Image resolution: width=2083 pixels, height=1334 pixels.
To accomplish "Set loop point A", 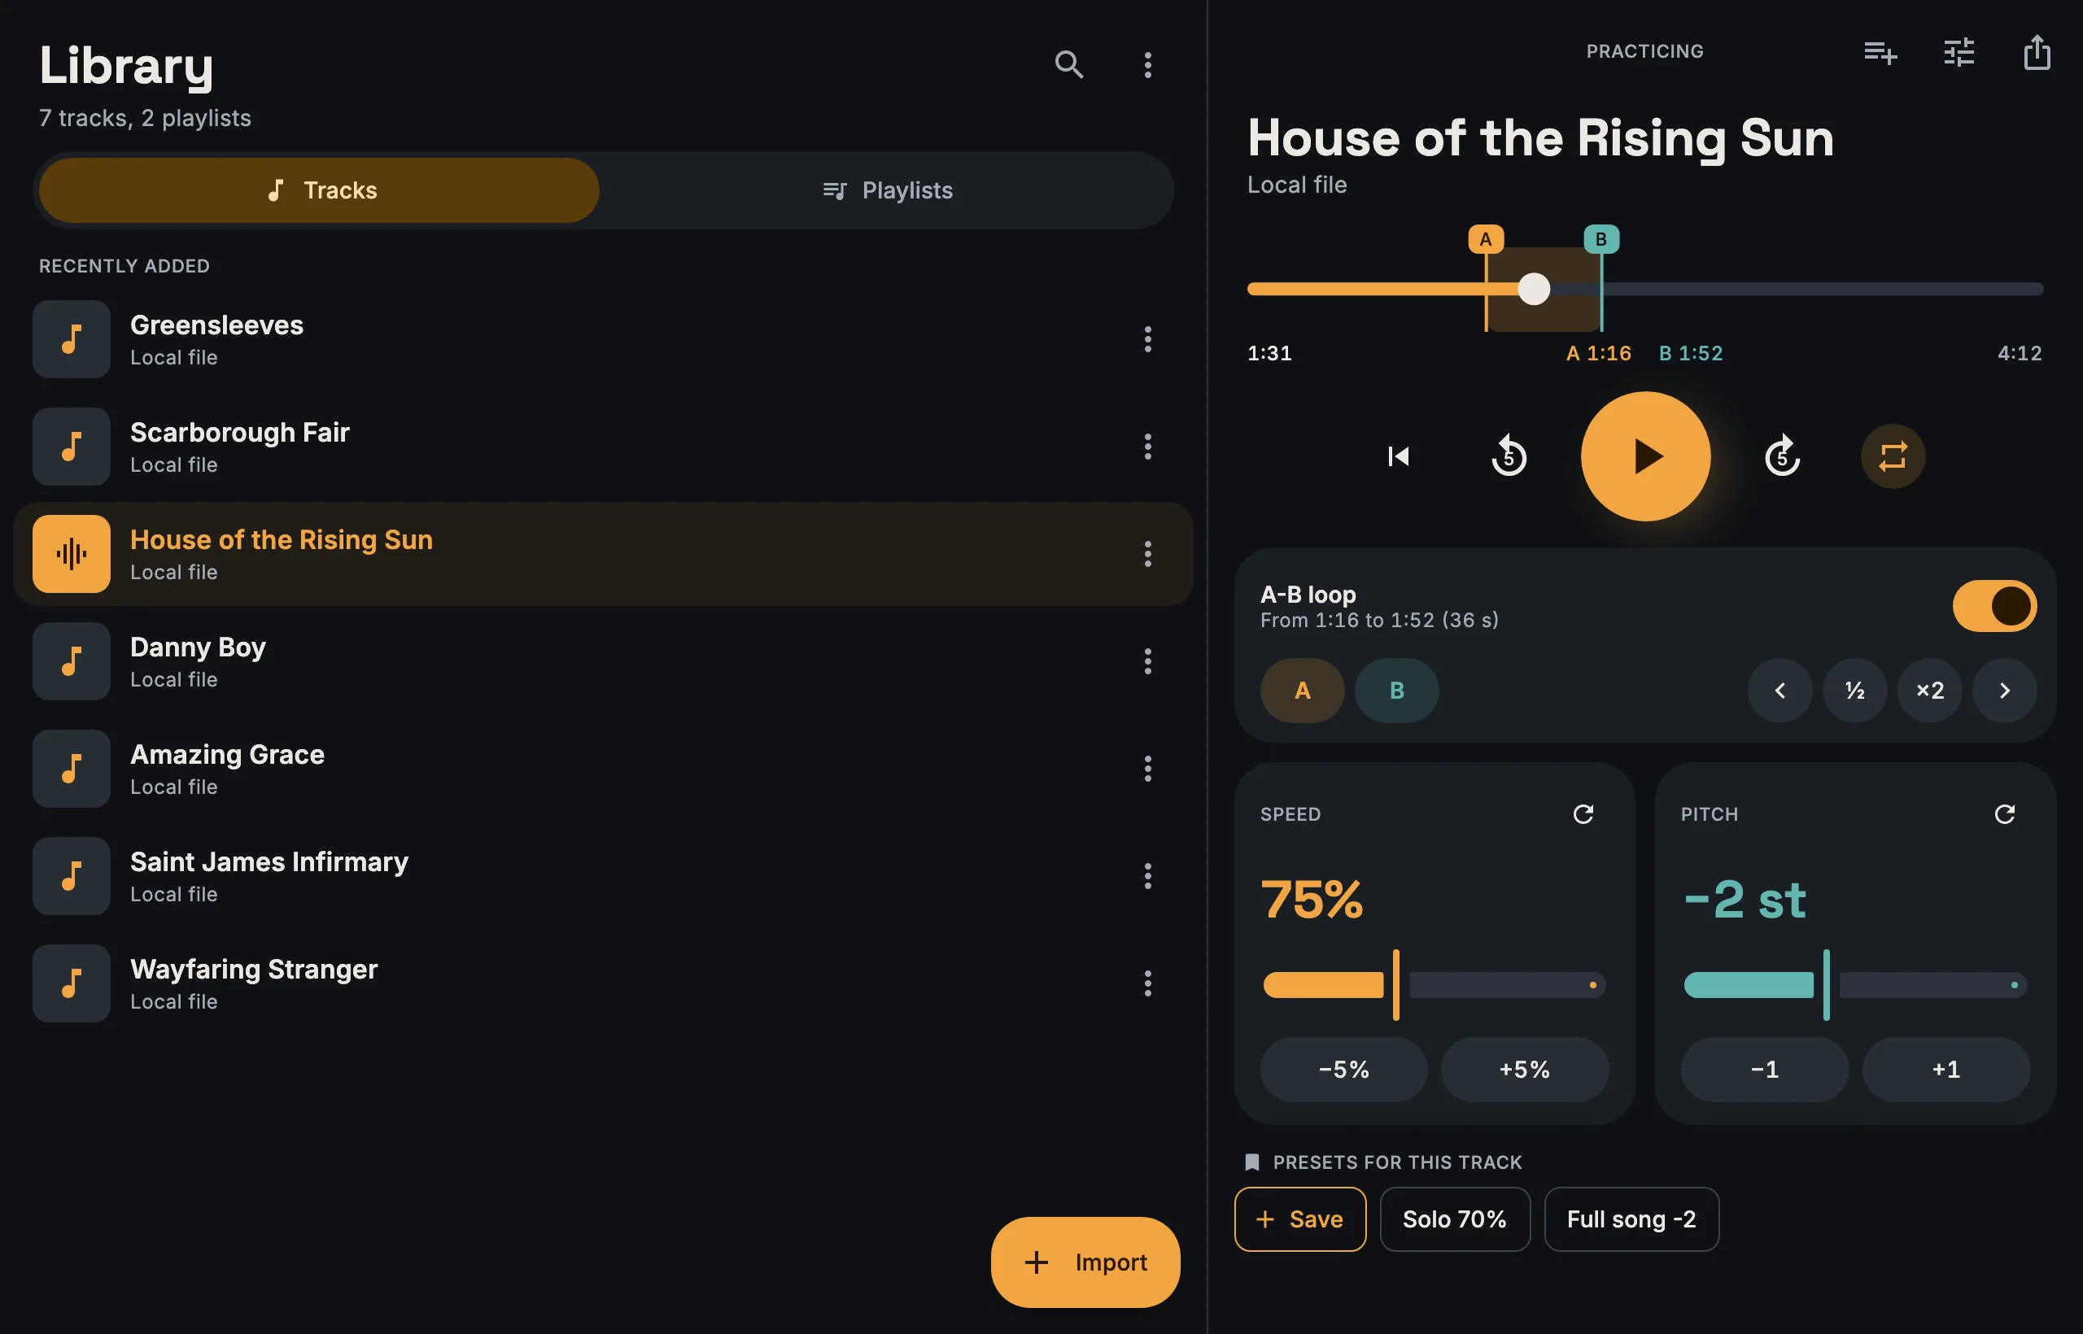I will point(1301,691).
